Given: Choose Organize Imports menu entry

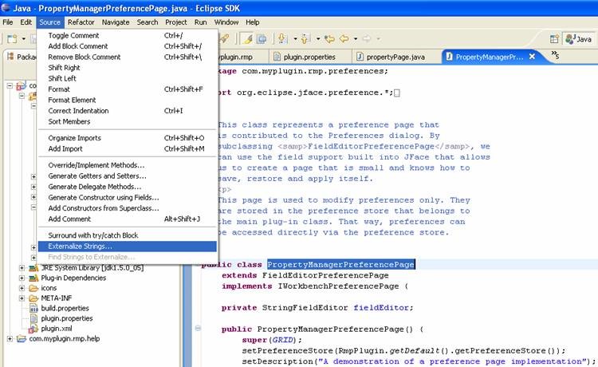Looking at the screenshot, I should click(x=128, y=138).
